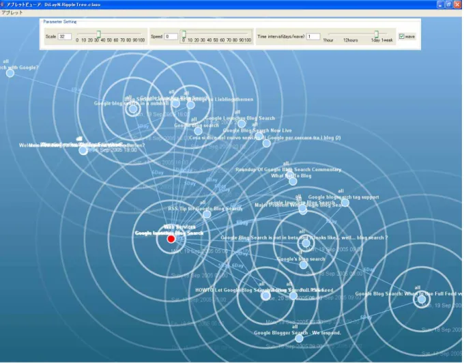Select the 'Google blog search in a nutshell' node

[x=133, y=109]
